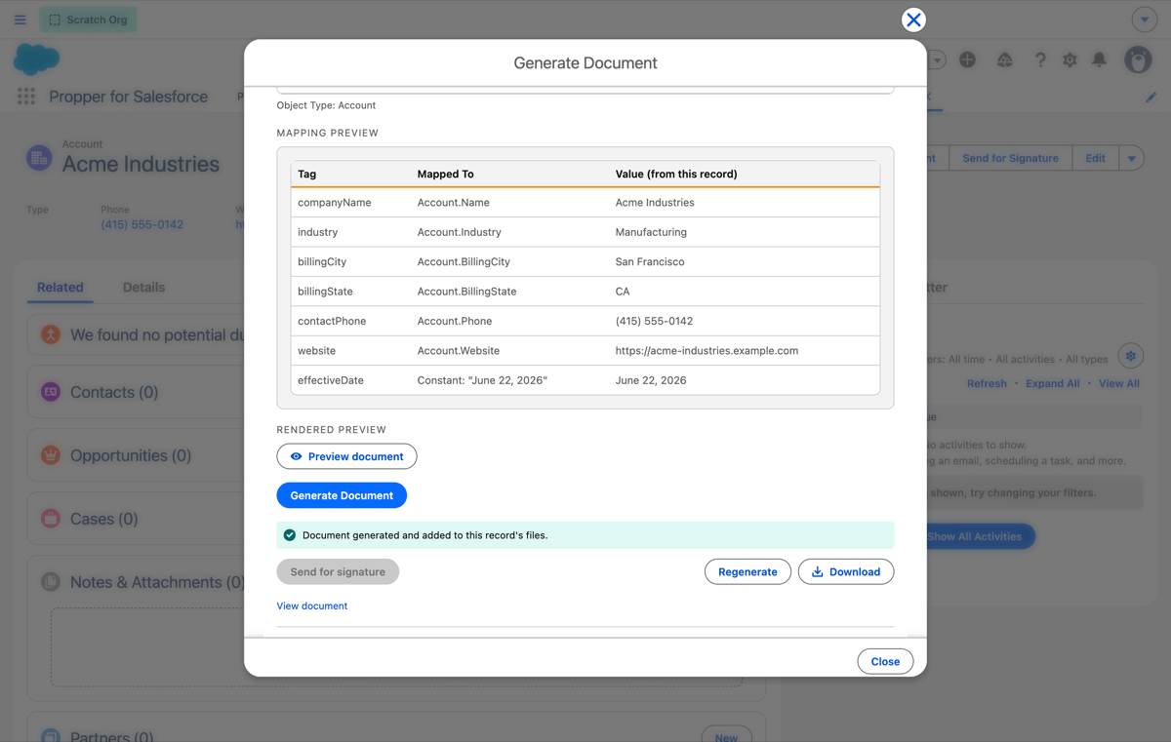Image resolution: width=1171 pixels, height=742 pixels.
Task: Click the Propper for Salesforce app name
Action: [128, 97]
